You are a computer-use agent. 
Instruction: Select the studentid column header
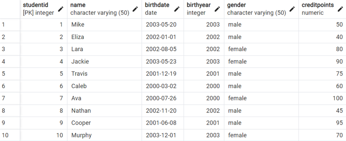[x=44, y=9]
